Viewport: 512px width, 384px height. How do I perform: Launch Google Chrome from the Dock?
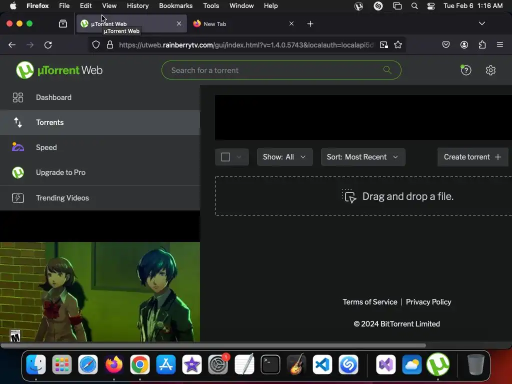click(x=140, y=364)
